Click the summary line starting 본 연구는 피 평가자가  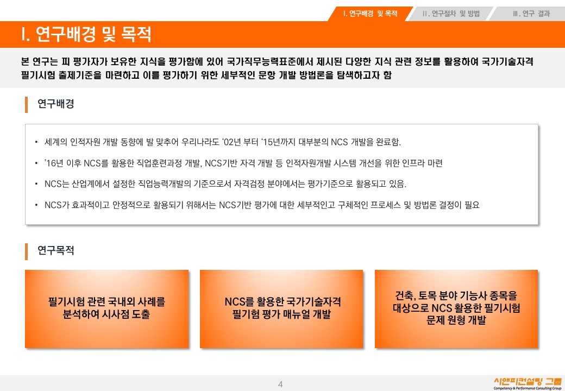point(277,61)
